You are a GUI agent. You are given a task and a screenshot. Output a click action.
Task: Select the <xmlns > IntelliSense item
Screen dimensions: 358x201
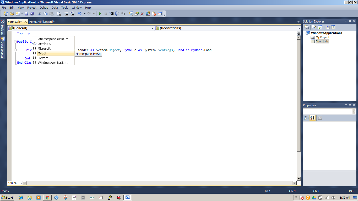click(53, 44)
